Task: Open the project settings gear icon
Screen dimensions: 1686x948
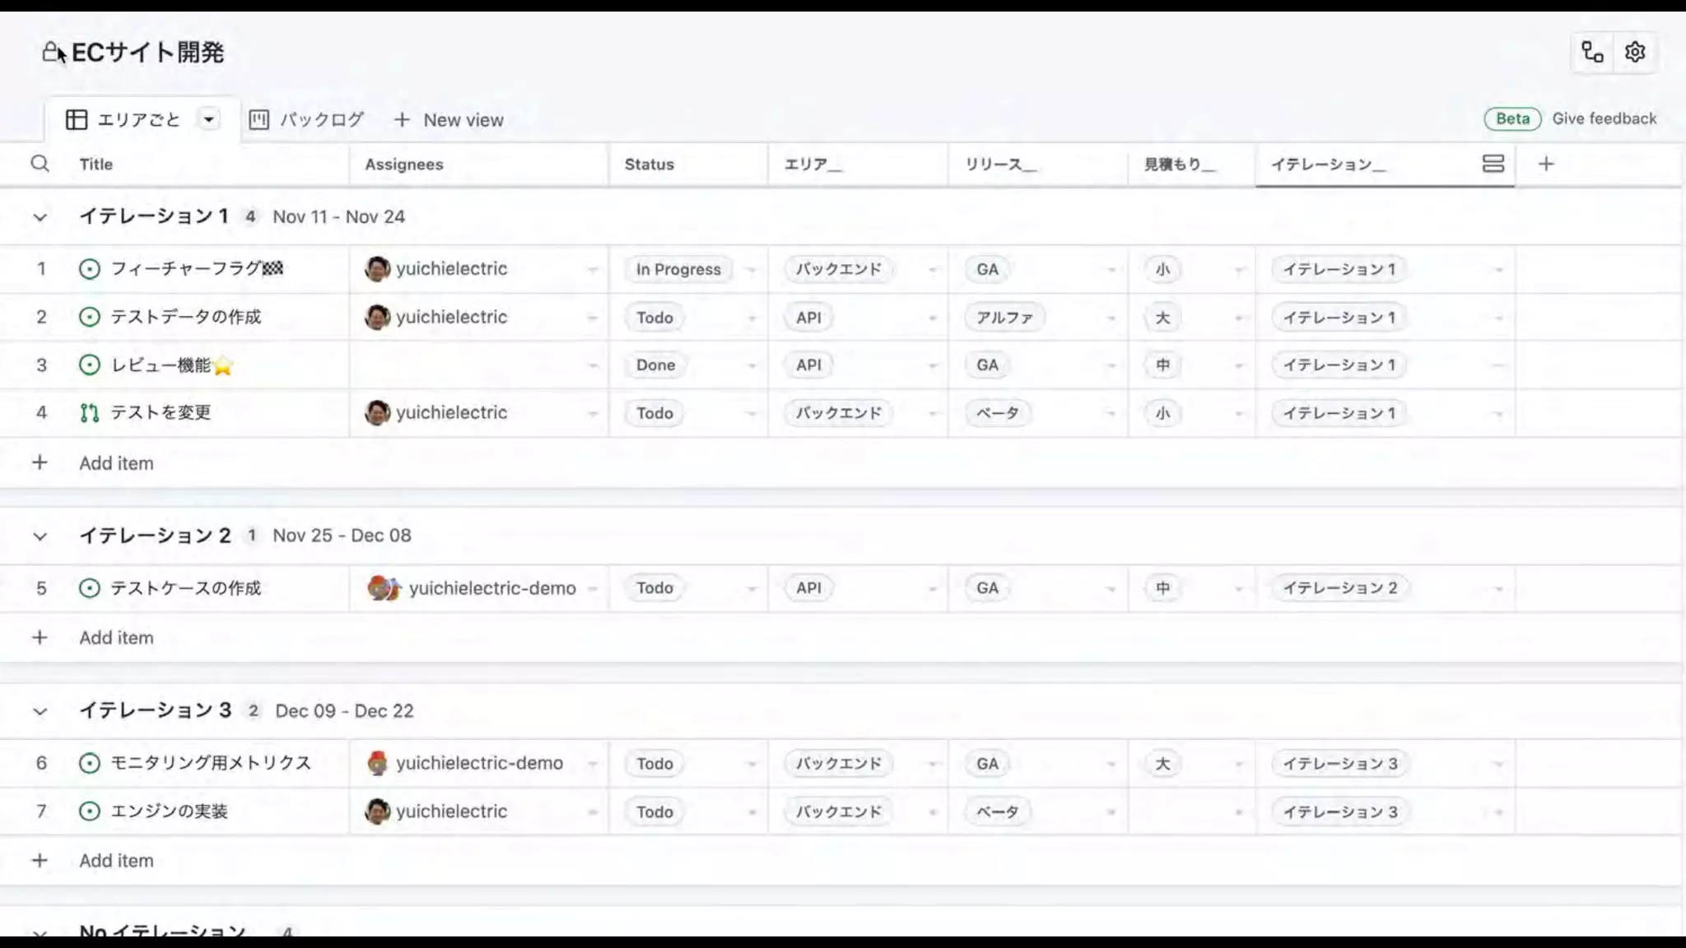Action: click(1634, 53)
